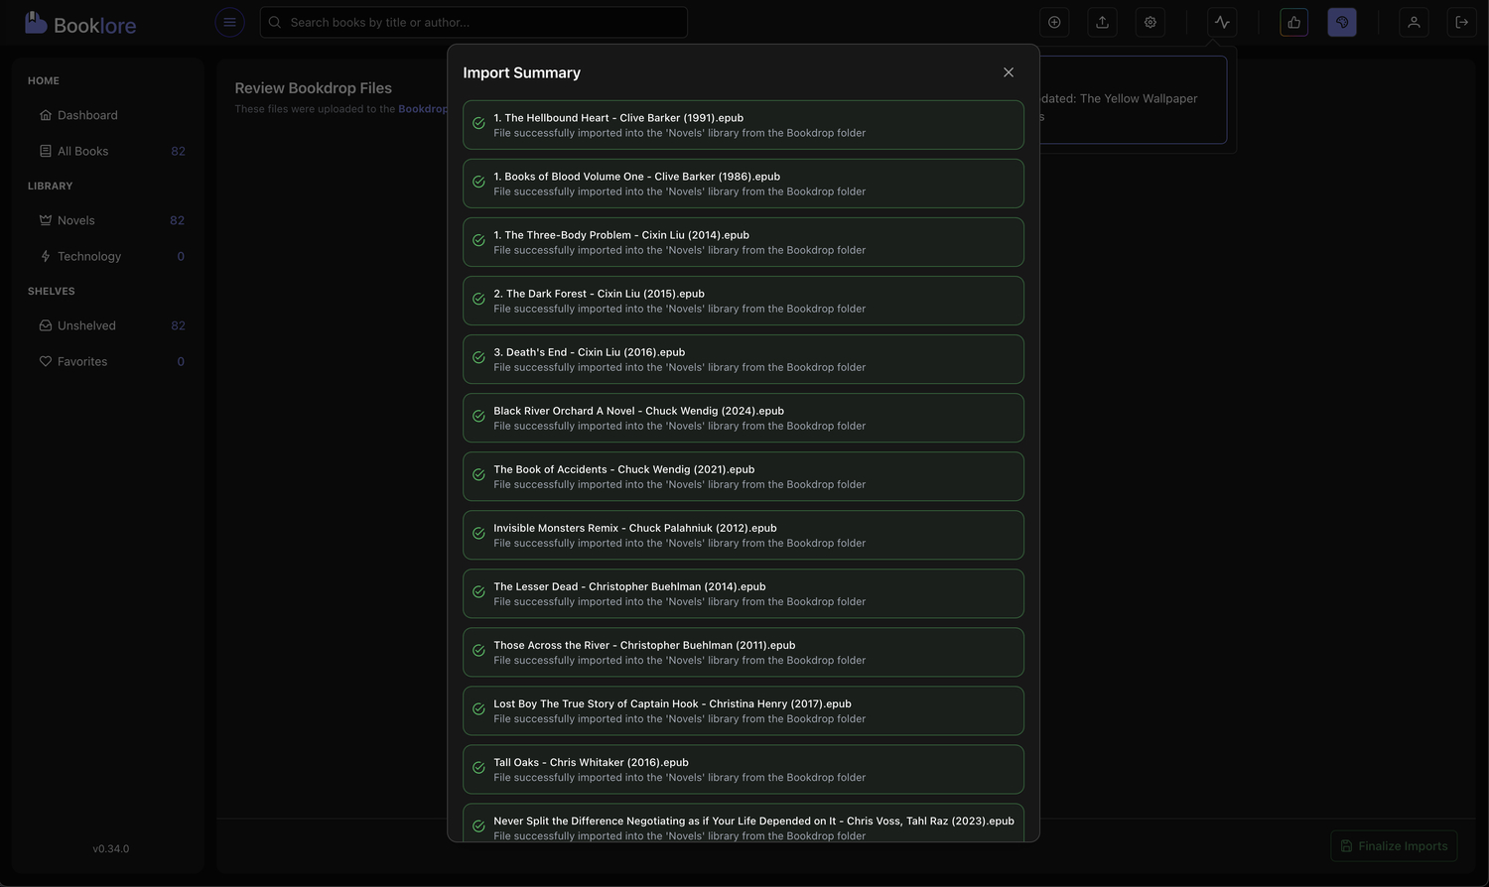Close the Import Summary dialog
Image resolution: width=1489 pixels, height=887 pixels.
tap(1008, 72)
